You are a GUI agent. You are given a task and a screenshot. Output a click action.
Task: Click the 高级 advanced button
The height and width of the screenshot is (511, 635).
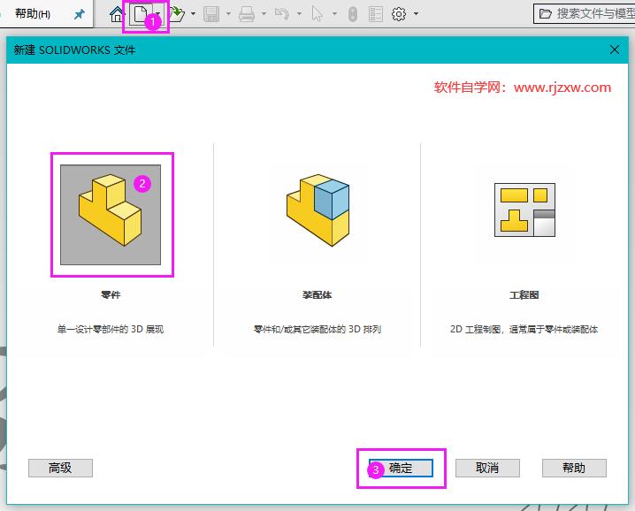pos(60,468)
